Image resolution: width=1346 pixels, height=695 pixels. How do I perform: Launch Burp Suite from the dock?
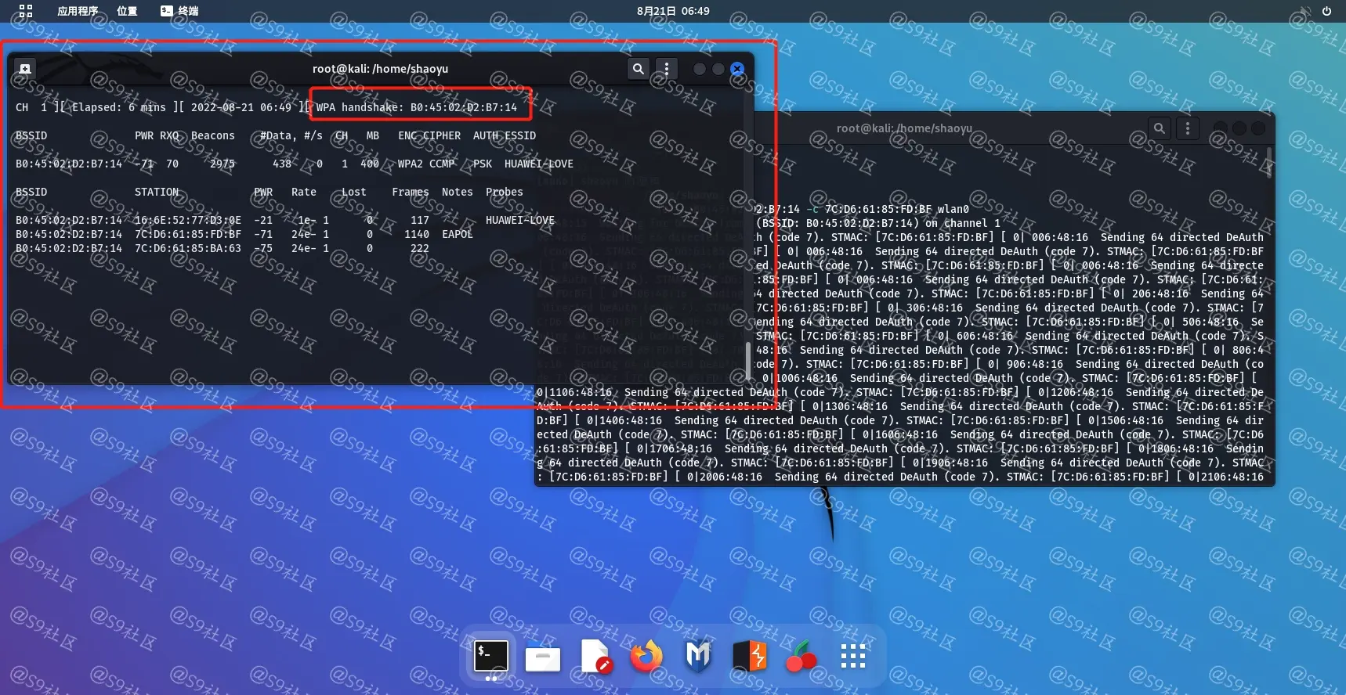coord(750,657)
